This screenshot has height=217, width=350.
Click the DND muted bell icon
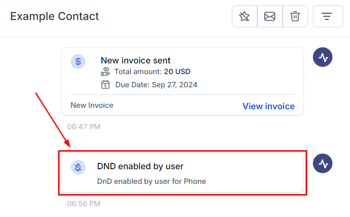point(78,167)
